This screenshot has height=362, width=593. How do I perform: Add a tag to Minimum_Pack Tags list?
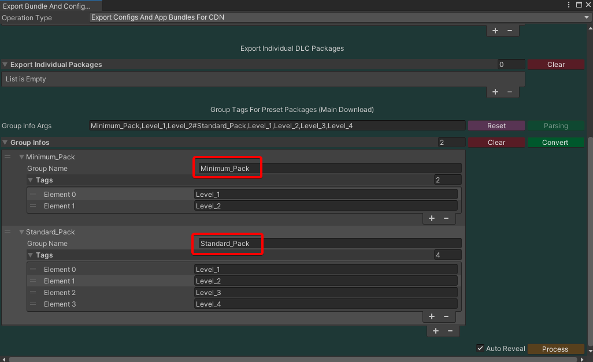pos(432,218)
